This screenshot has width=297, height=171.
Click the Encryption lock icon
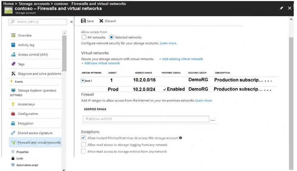(13, 123)
